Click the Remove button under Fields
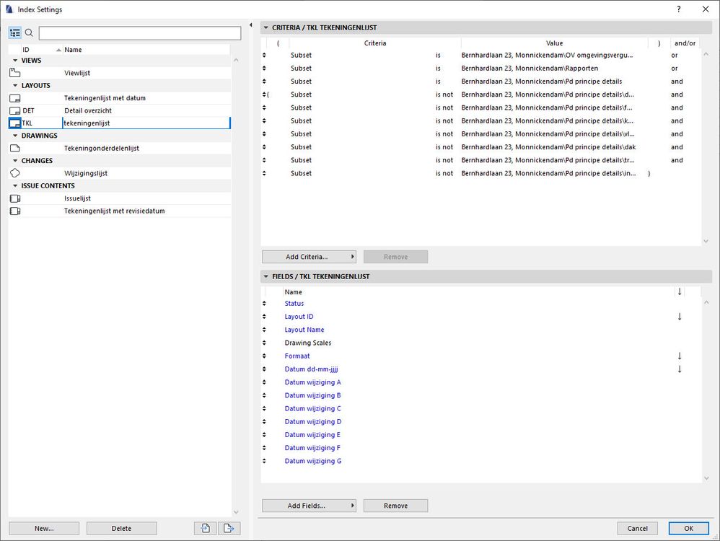 tap(396, 506)
